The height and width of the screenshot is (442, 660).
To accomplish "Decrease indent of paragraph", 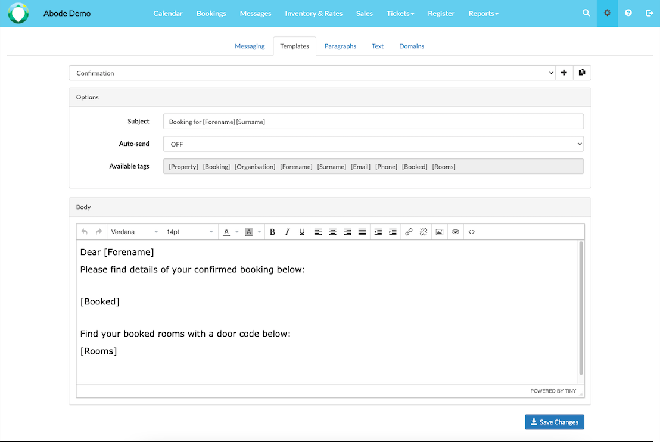I will [378, 232].
